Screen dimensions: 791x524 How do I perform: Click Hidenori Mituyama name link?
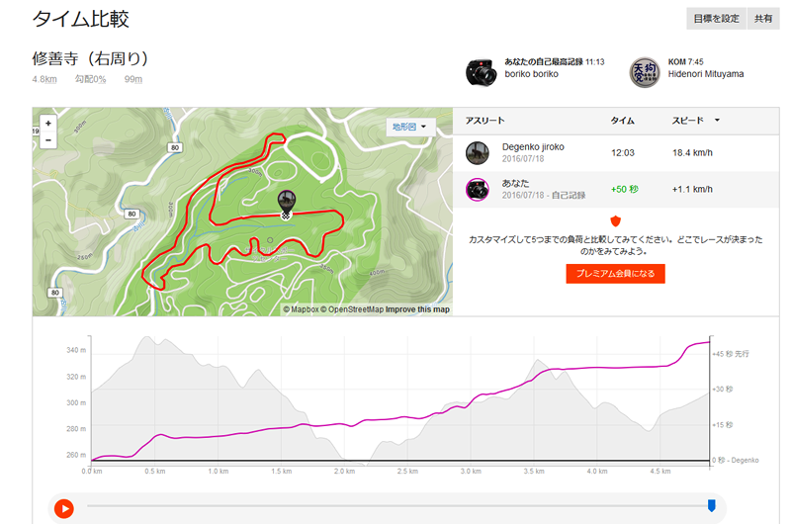(x=706, y=73)
